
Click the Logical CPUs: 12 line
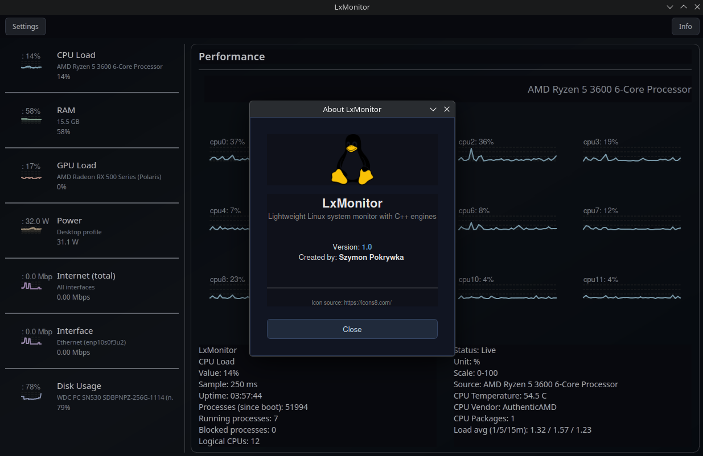tap(229, 441)
